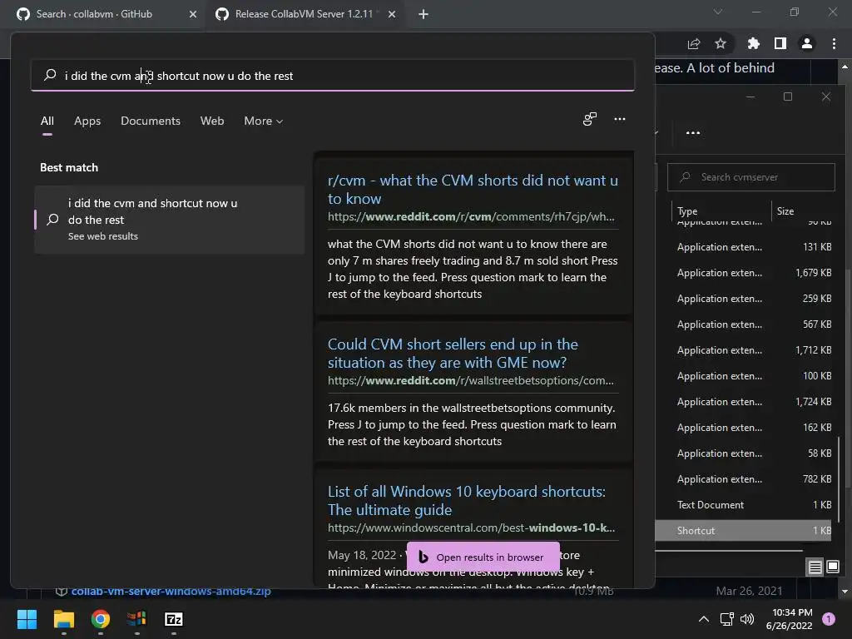Click into the Windows search text box
This screenshot has width=852, height=639.
[x=333, y=76]
